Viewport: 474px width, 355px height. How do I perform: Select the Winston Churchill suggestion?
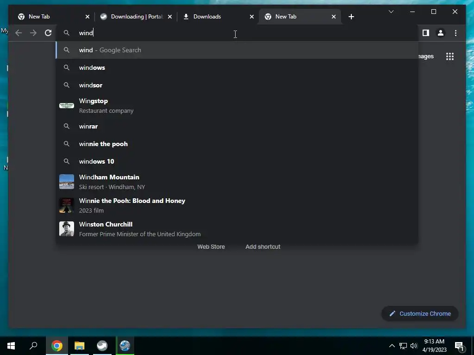coord(237,229)
